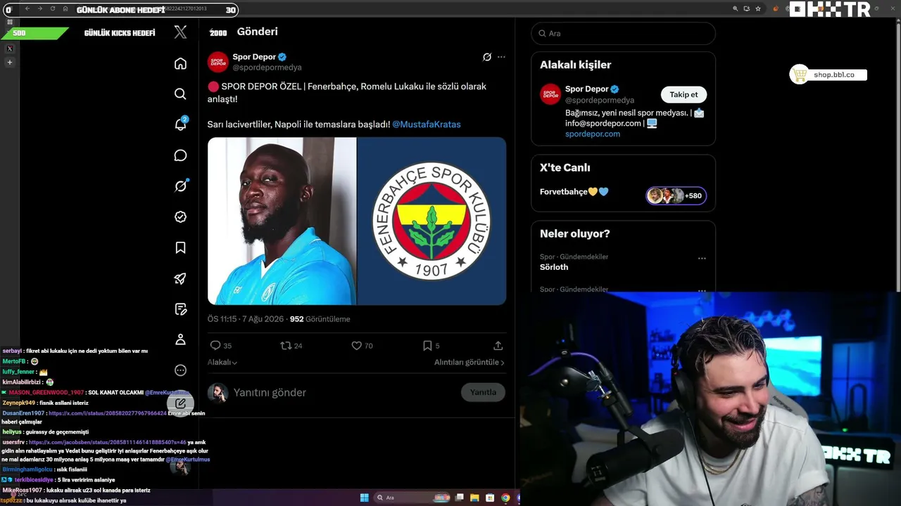This screenshot has height=506, width=901.
Task: Open the post's three-dot more menu
Action: point(501,57)
